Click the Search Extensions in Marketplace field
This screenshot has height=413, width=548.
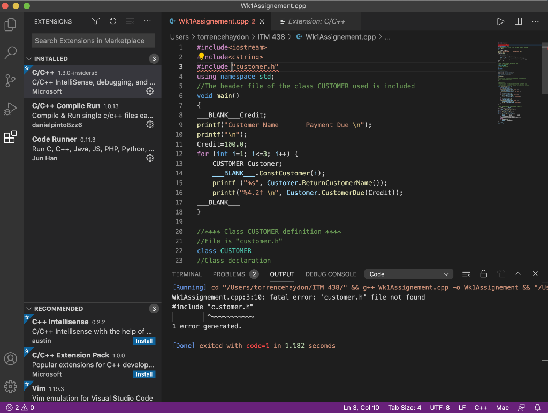[94, 41]
